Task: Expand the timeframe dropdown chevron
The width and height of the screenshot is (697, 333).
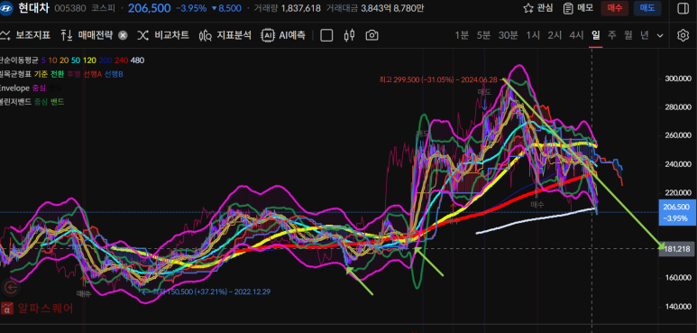Action: [660, 35]
